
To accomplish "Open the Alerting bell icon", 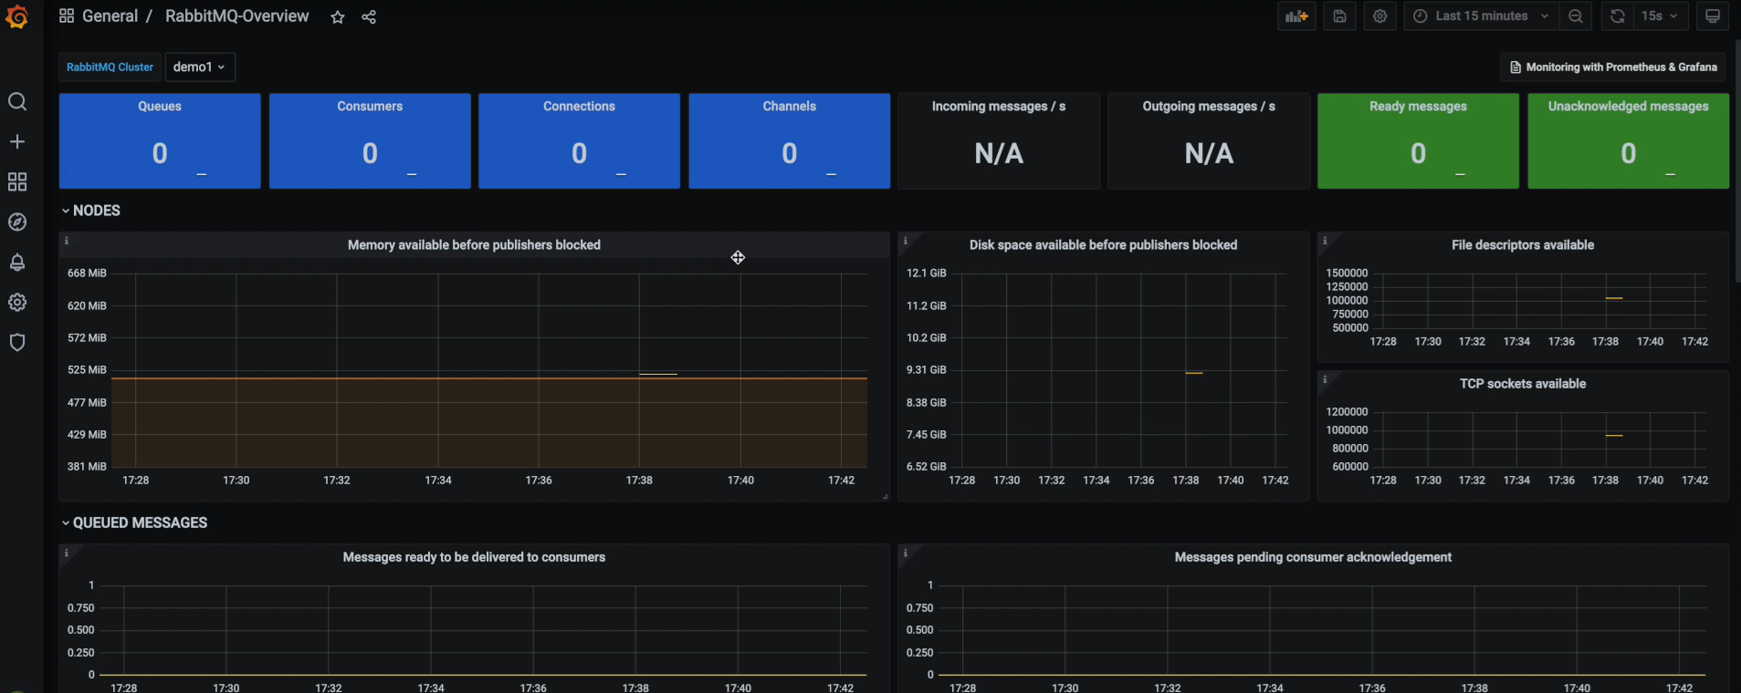I will [x=17, y=263].
